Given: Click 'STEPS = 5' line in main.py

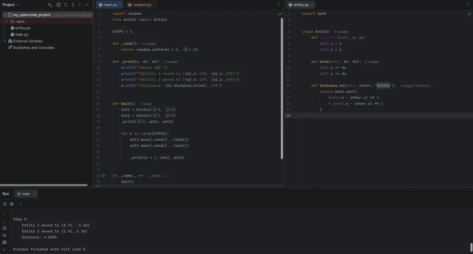Looking at the screenshot, I should [122, 32].
